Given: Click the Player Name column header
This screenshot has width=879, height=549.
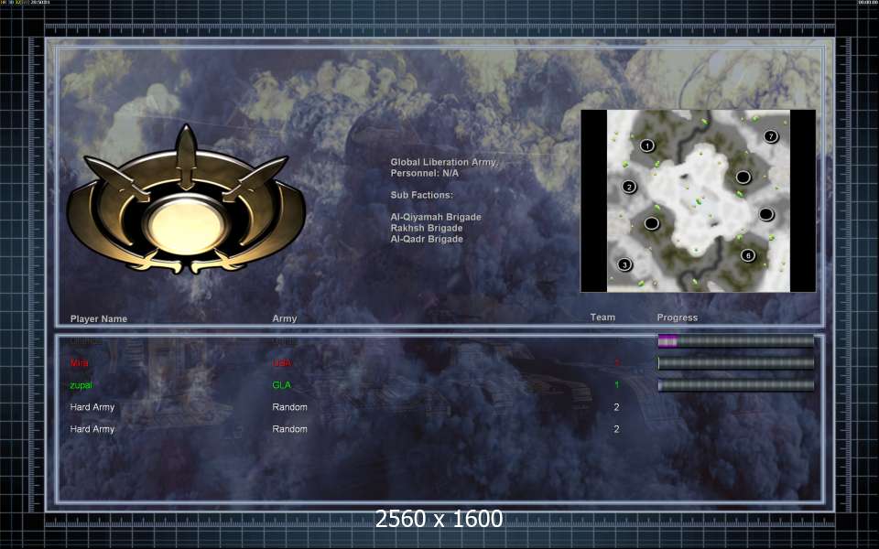Looking at the screenshot, I should pyautogui.click(x=99, y=318).
